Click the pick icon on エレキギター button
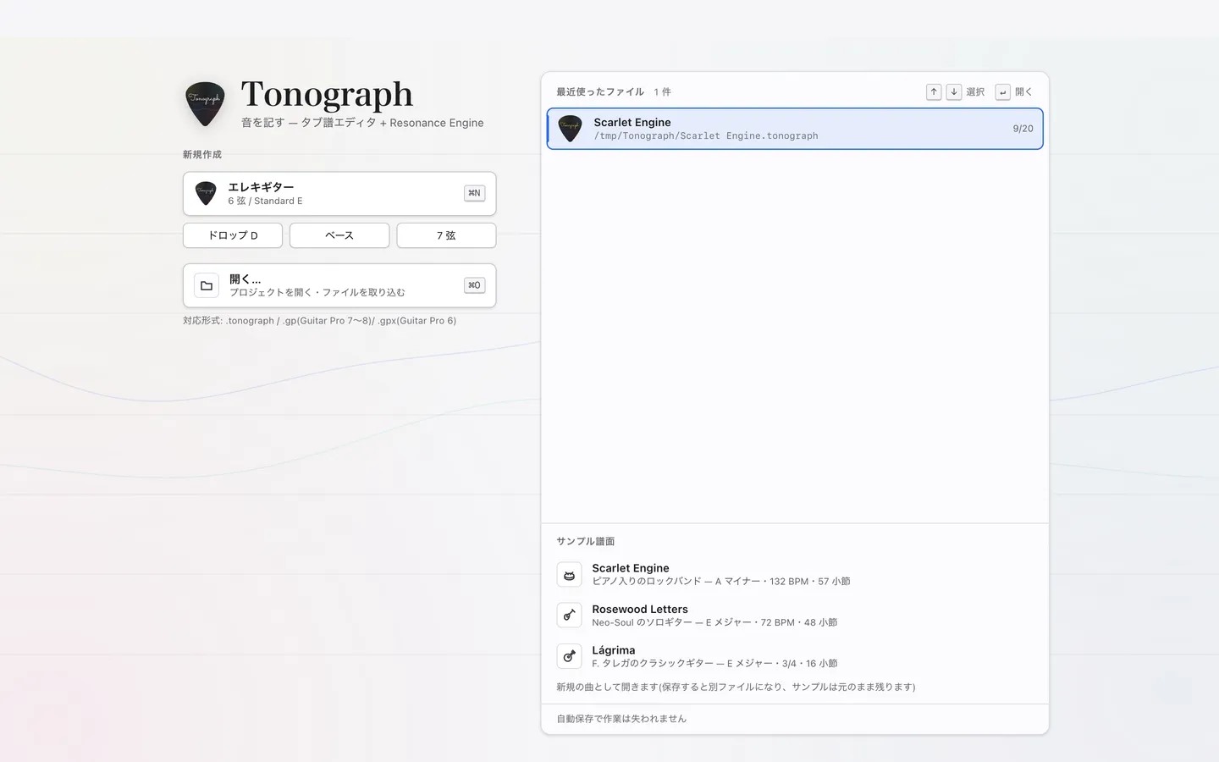The height and width of the screenshot is (762, 1219). [206, 194]
